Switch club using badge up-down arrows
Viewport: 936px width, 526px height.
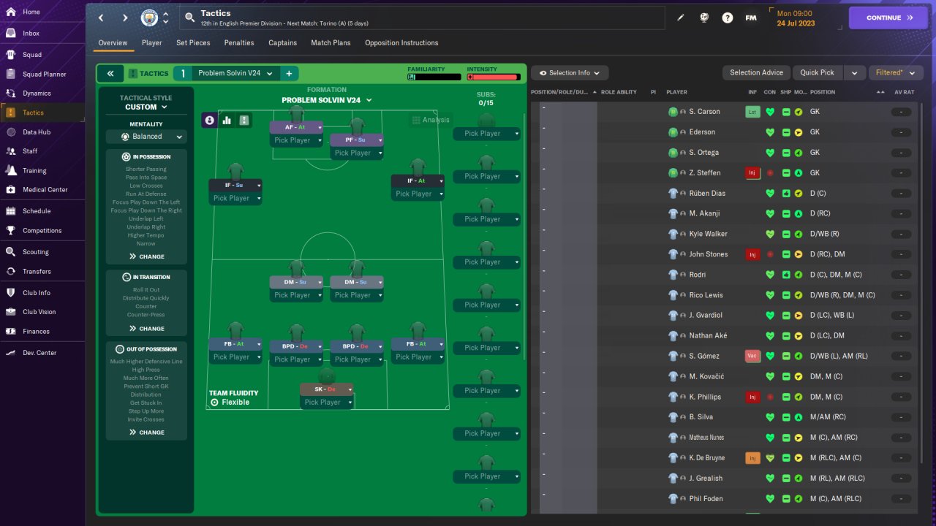click(x=166, y=18)
